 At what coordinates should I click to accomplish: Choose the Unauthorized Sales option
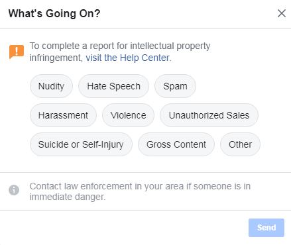pos(209,115)
